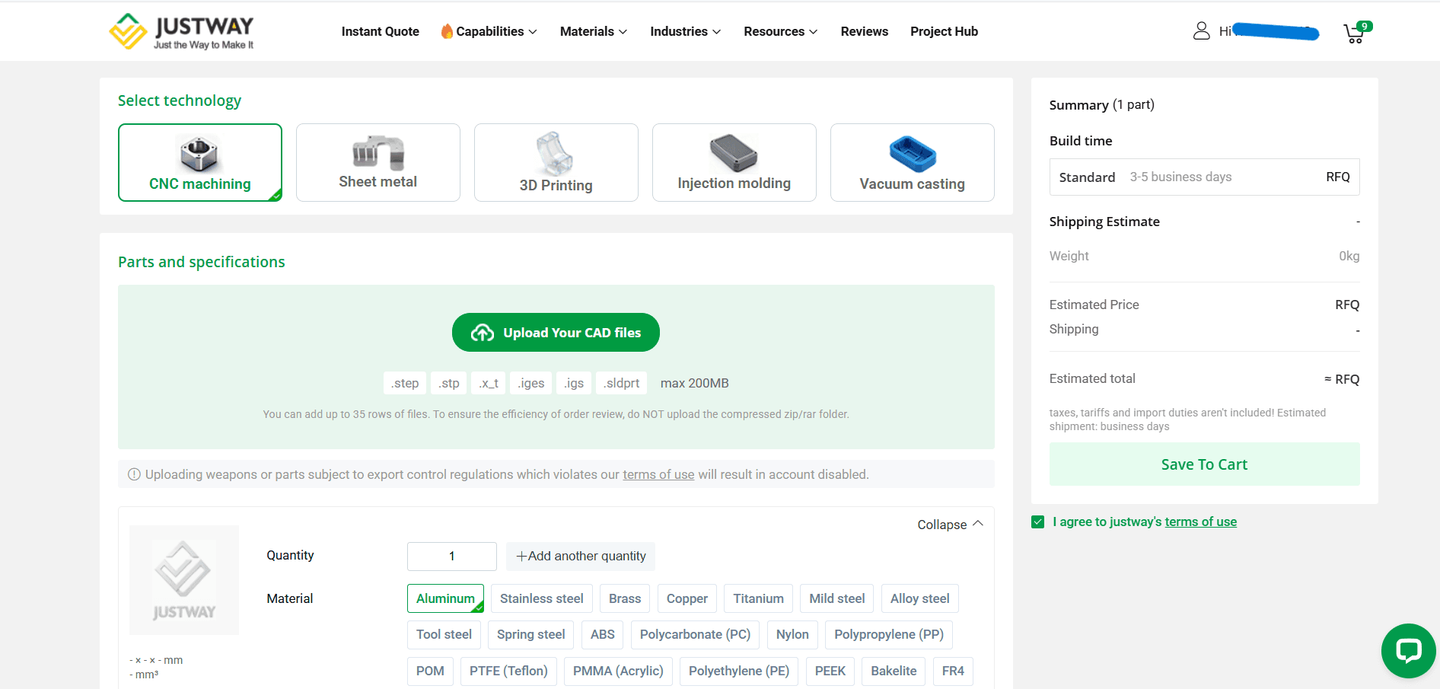Screen dimensions: 1440x689
Task: Select ABS material
Action: pyautogui.click(x=603, y=634)
